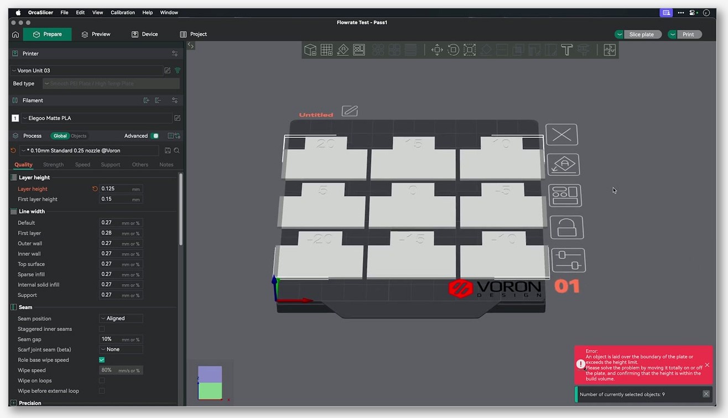Collapse the left sidebar panel
Screen dimensions: 728x418
click(191, 45)
